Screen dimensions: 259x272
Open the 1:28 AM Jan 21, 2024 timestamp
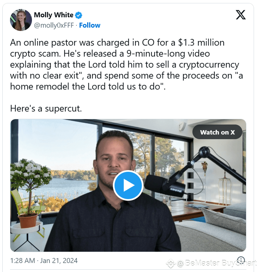pos(44,261)
